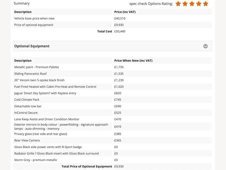The image size is (226, 170).
Task: Collapse the Optional Equipment chevron icon
Action: (205, 46)
